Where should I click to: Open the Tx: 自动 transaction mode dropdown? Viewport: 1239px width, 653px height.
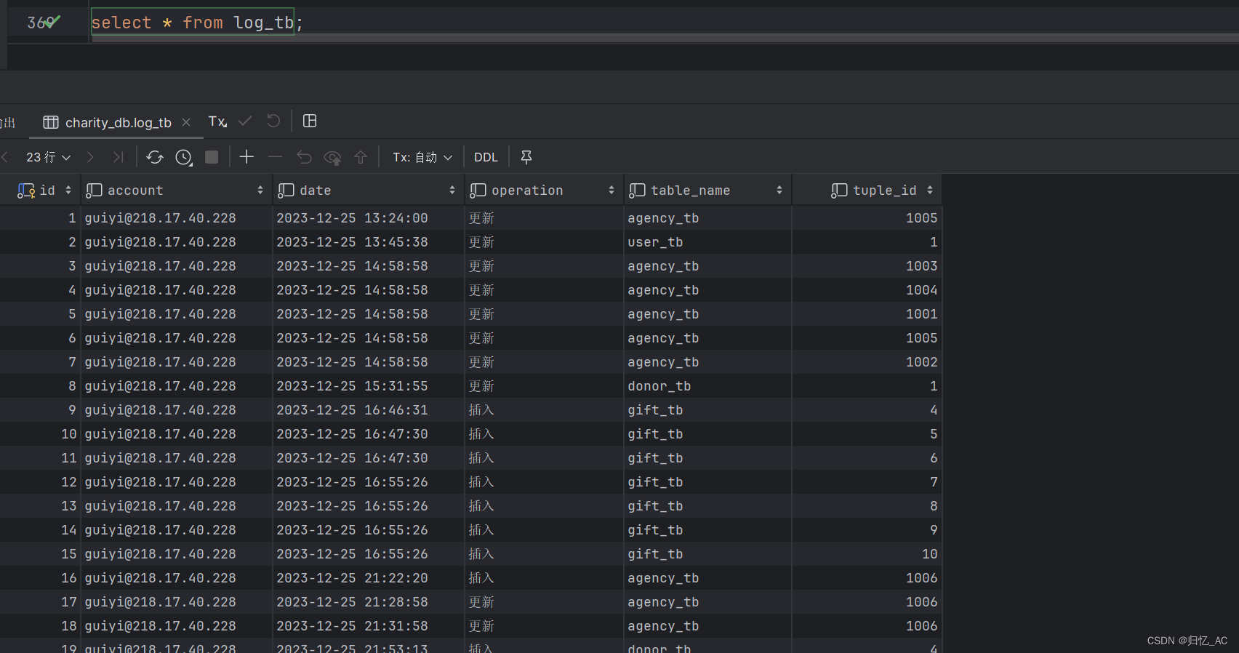click(x=422, y=157)
